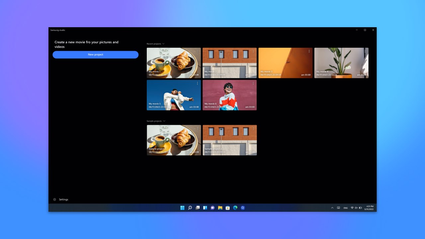Viewport: 425px width, 239px height.
Task: Open more options for Sample project 1
Action: [x=197, y=128]
